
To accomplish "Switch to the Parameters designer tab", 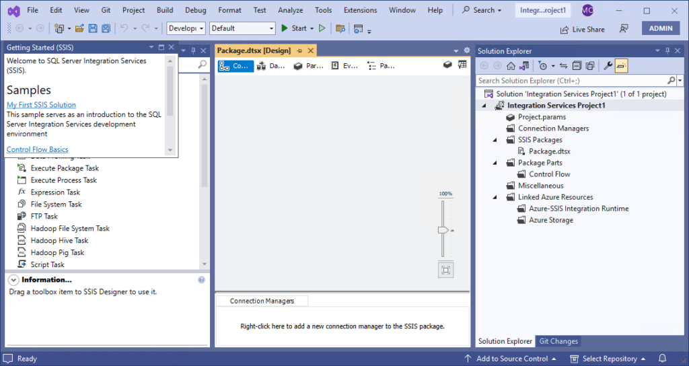I will tap(308, 66).
